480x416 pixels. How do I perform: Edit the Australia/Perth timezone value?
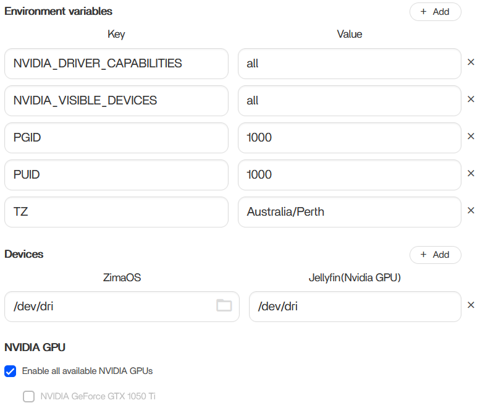(349, 212)
